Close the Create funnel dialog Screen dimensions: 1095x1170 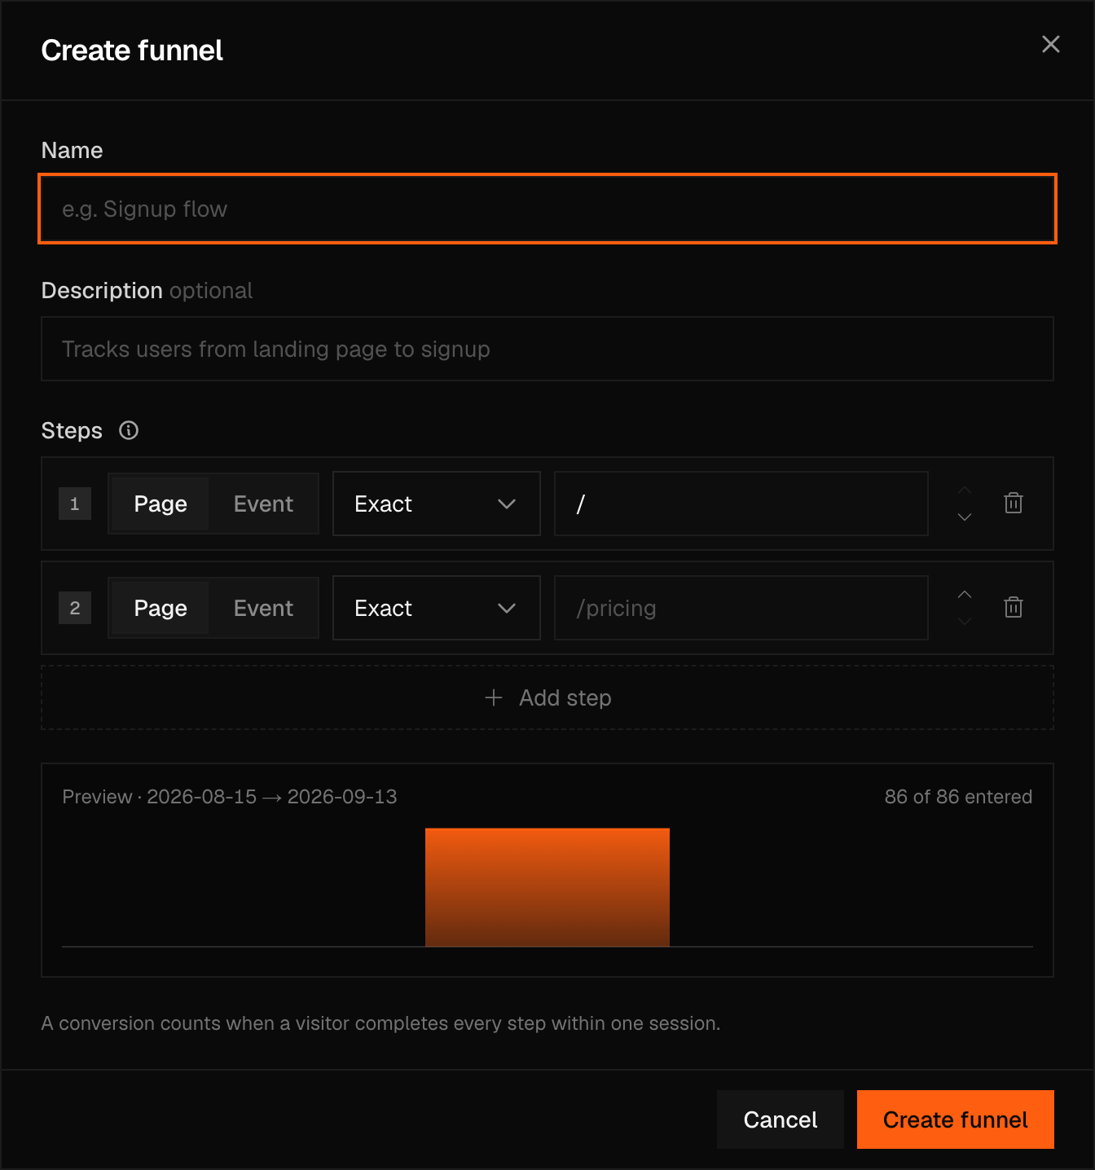click(x=1051, y=44)
